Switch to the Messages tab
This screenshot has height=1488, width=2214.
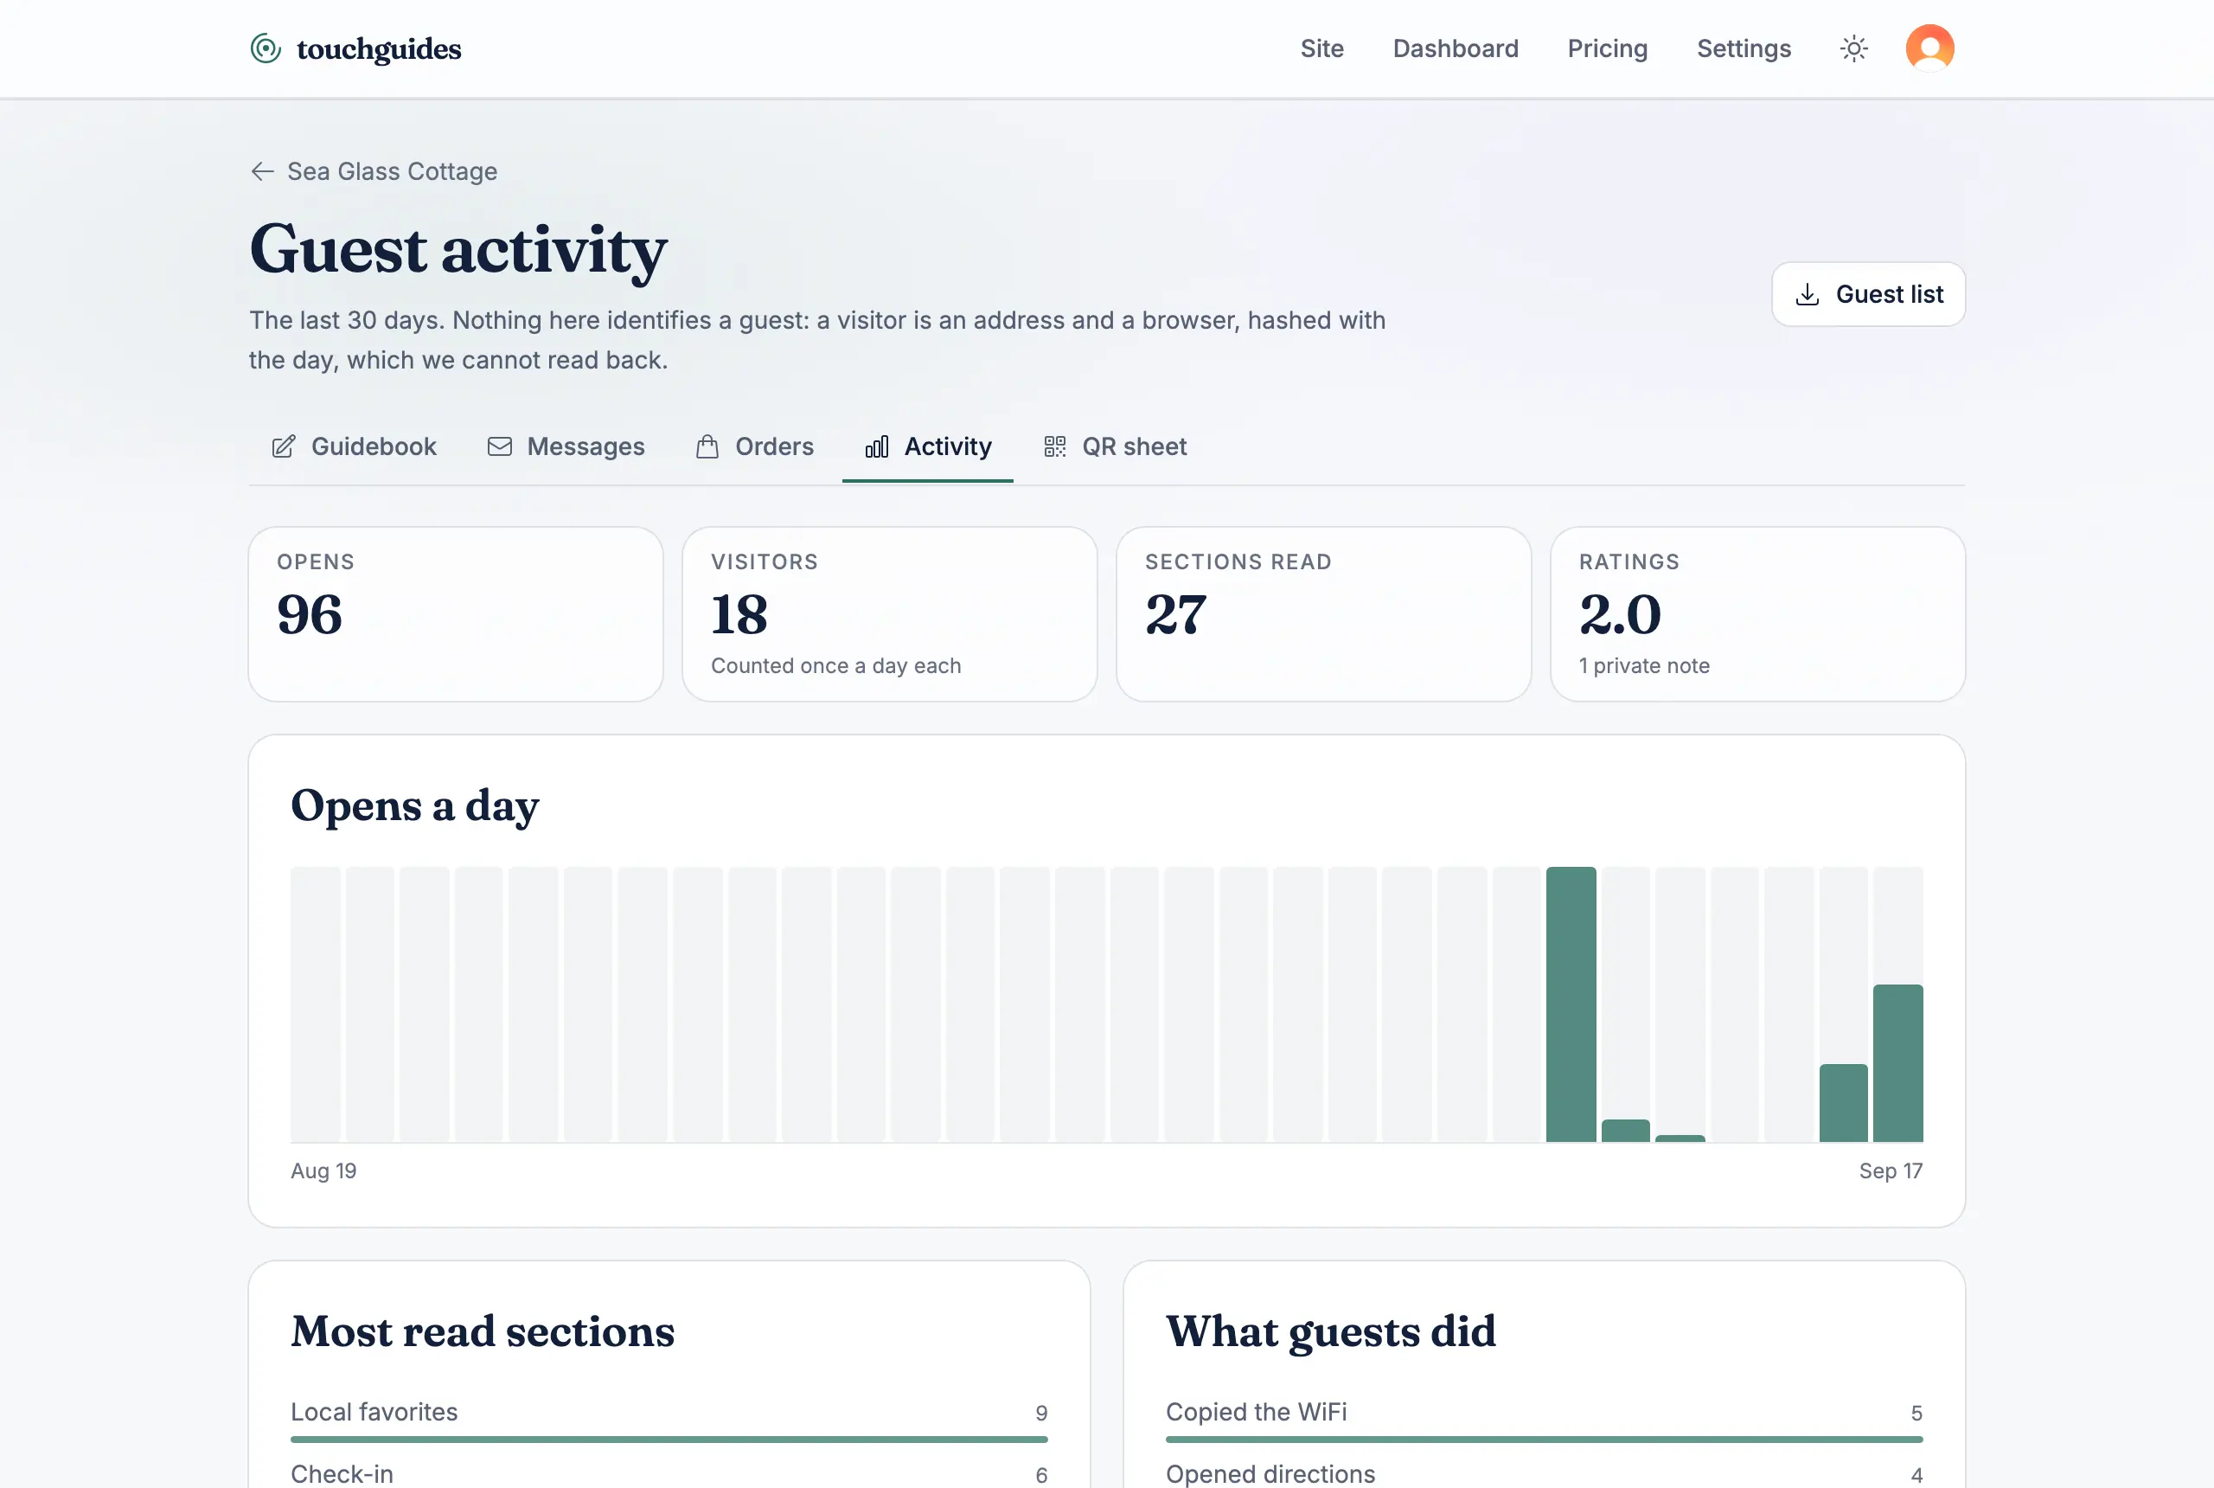coord(566,447)
